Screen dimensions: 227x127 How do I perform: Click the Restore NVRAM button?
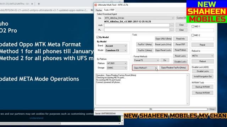(x=203, y=93)
